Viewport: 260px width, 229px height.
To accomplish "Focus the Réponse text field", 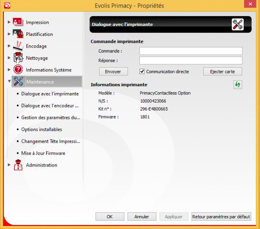I will [191, 60].
